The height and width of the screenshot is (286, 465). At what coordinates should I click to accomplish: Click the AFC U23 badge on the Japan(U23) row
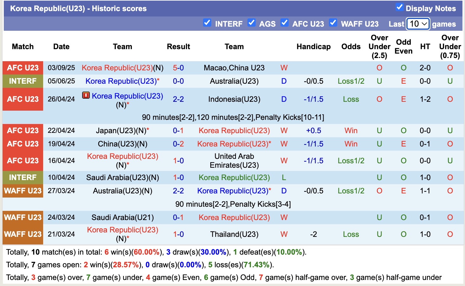(23, 130)
